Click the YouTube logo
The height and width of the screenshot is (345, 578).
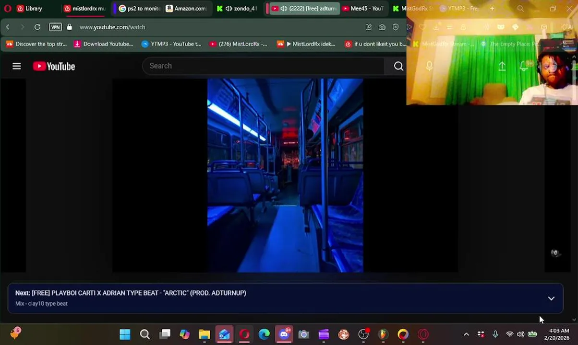(x=54, y=66)
